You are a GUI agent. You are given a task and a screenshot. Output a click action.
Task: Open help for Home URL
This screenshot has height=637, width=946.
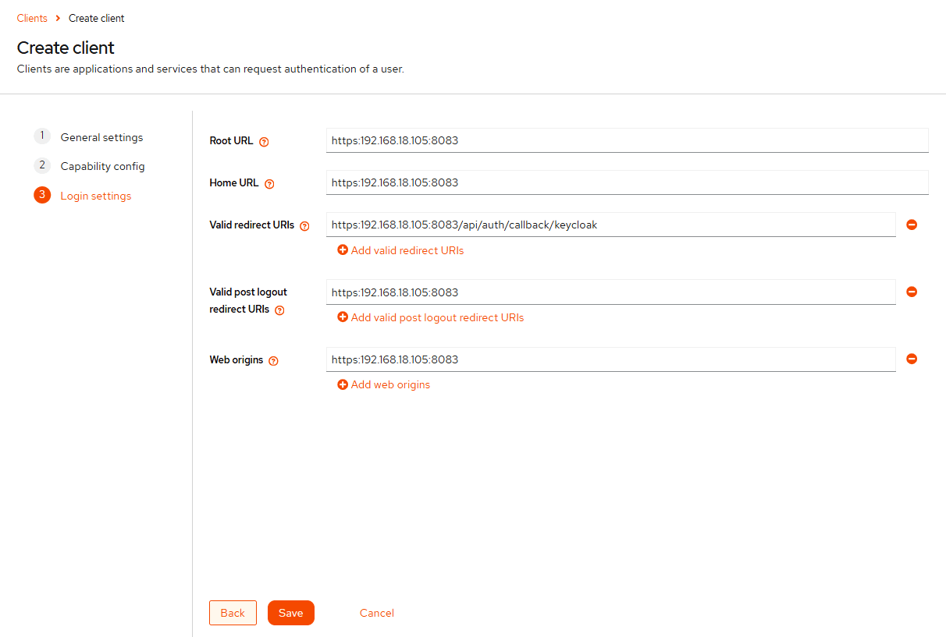[x=269, y=184]
